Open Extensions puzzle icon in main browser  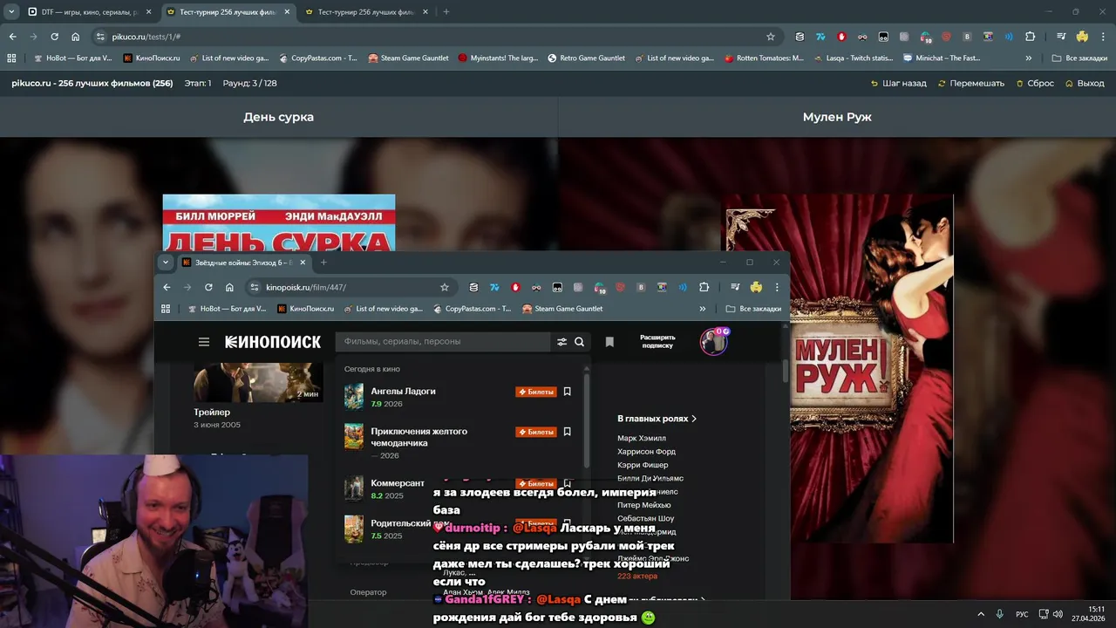tap(1031, 37)
